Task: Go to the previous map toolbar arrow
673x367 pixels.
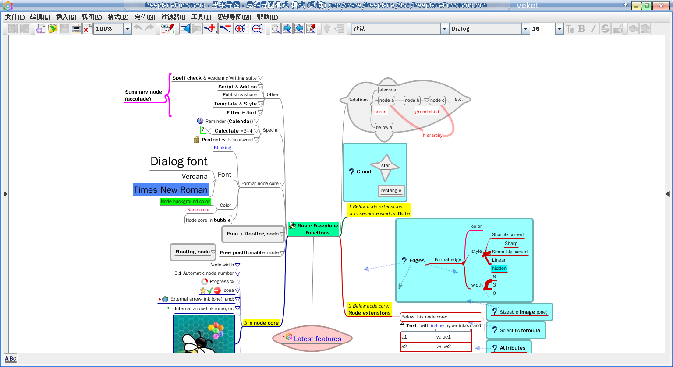Action: (x=13, y=29)
